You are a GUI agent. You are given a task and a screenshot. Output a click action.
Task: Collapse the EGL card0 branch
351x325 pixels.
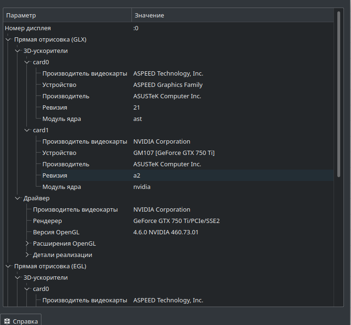click(x=27, y=289)
